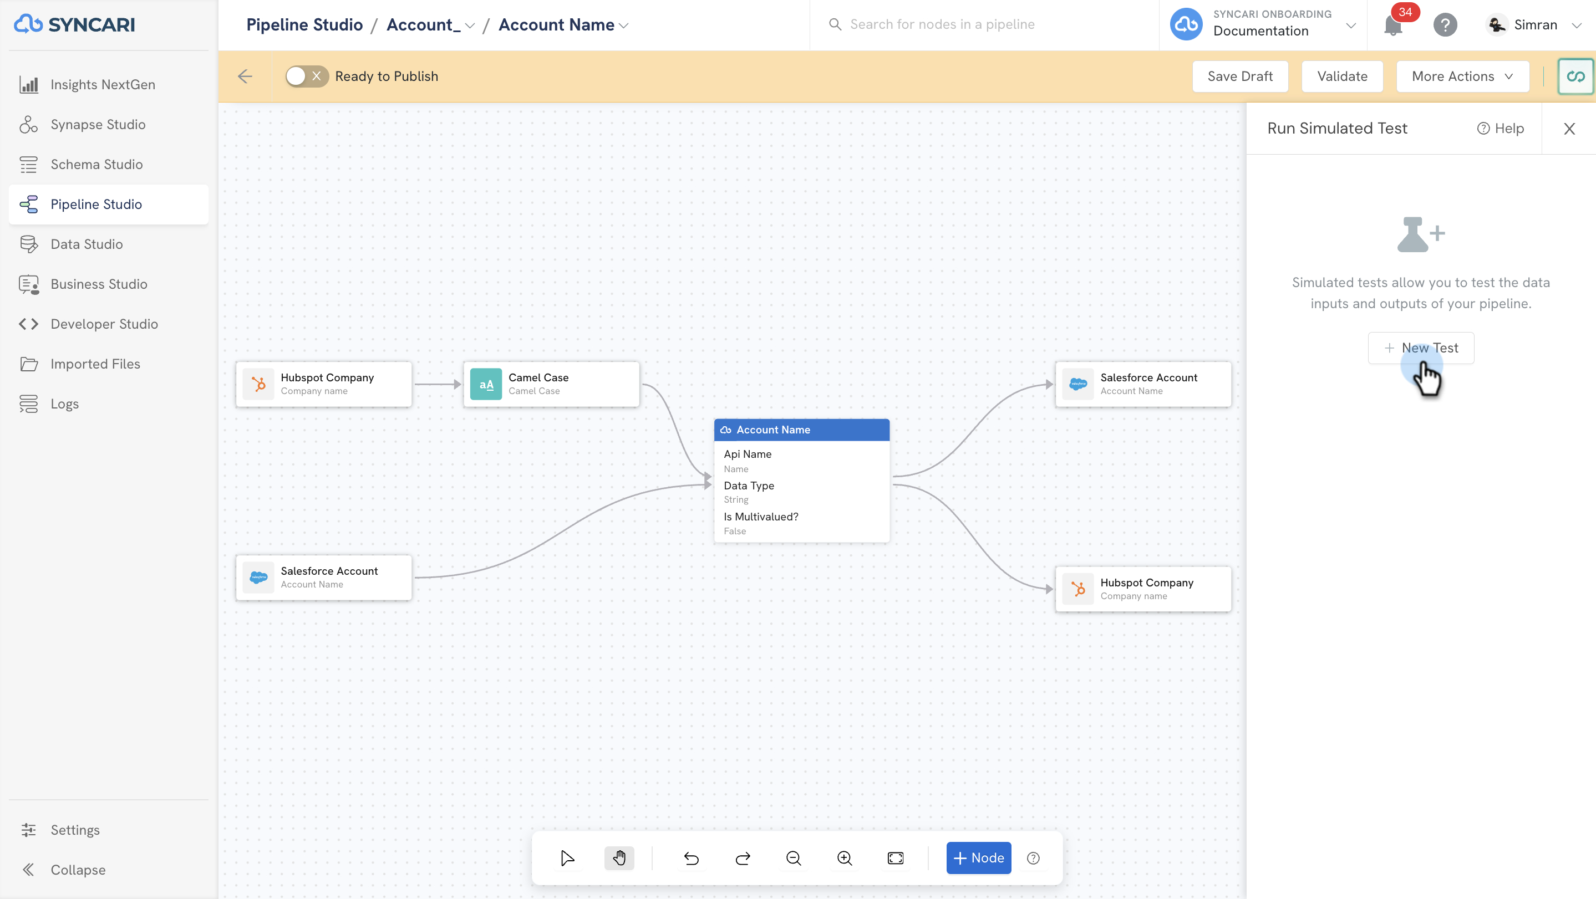Viewport: 1596px width, 899px height.
Task: Click the back arrow in the pipeline toolbar
Action: [x=245, y=76]
